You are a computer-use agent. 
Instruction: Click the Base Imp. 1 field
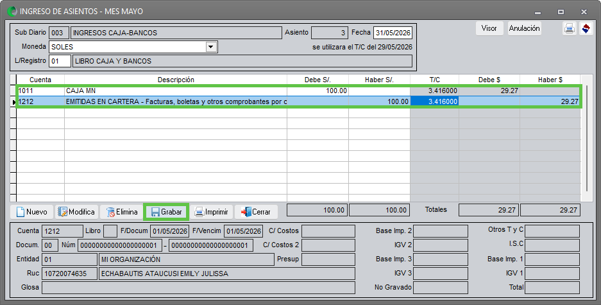tap(552, 259)
